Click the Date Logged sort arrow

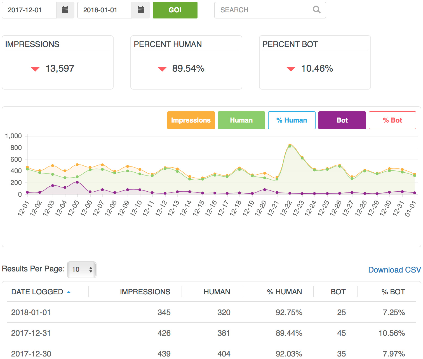(69, 292)
